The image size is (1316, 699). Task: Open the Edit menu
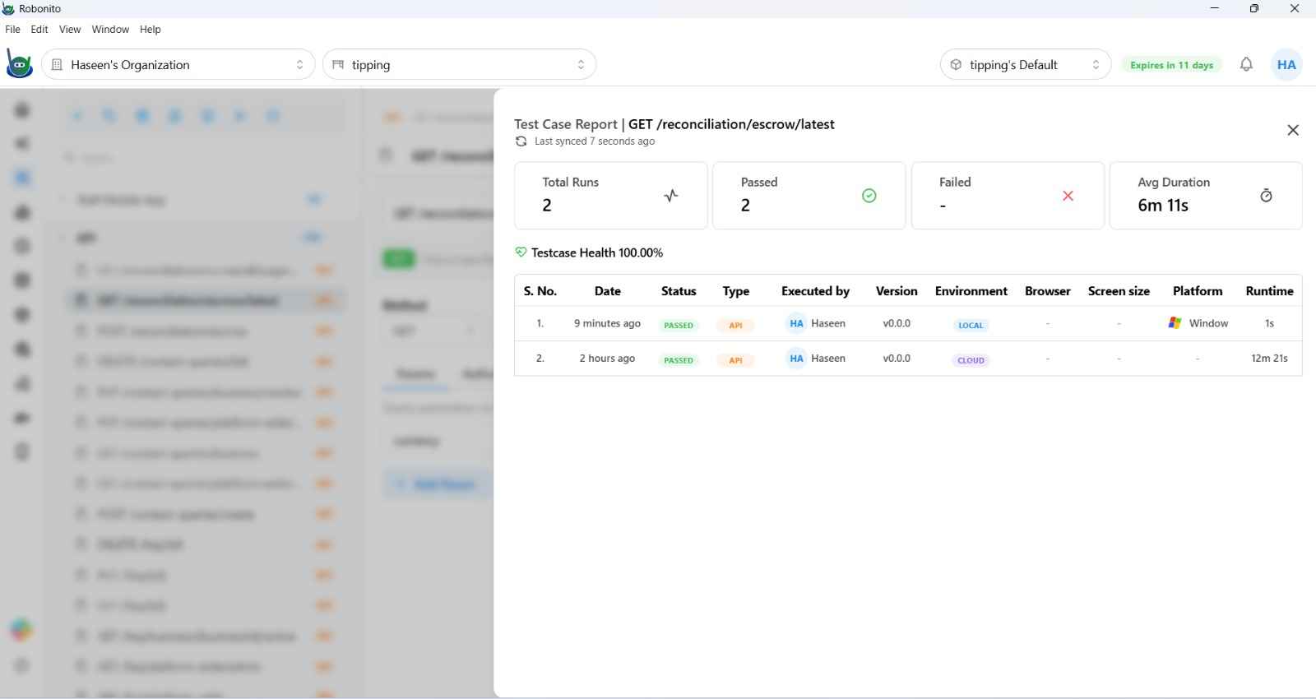(39, 29)
